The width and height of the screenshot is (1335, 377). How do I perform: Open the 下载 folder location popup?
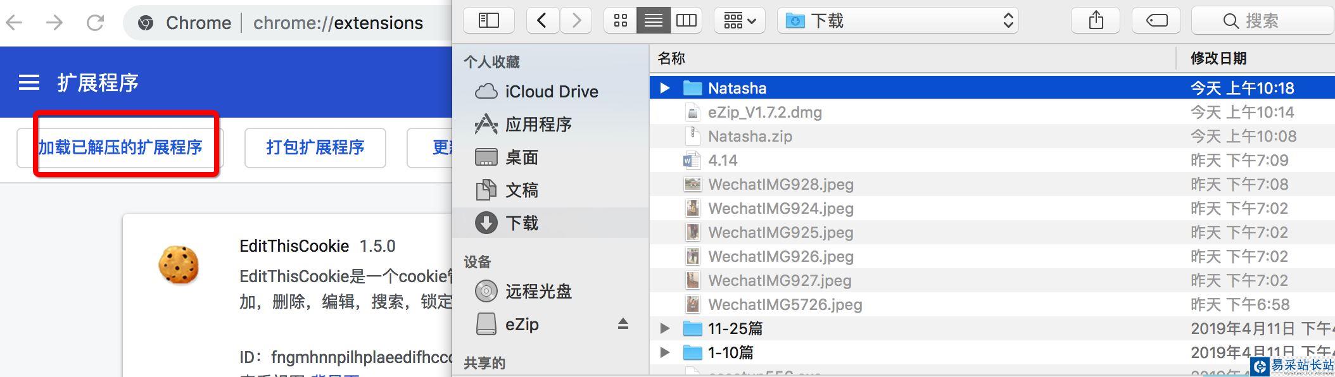point(897,21)
